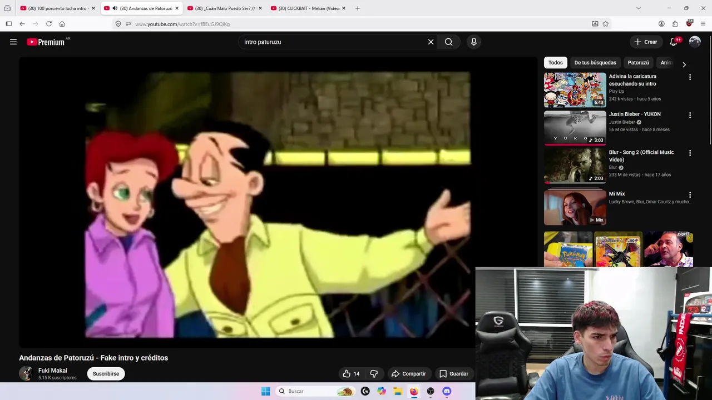
Task: Open the Mi Mix title
Action: tap(617, 194)
